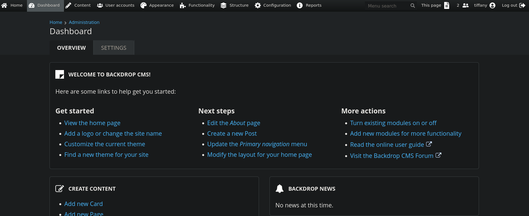Click the Appearance palette icon
The width and height of the screenshot is (529, 216).
pos(144,6)
